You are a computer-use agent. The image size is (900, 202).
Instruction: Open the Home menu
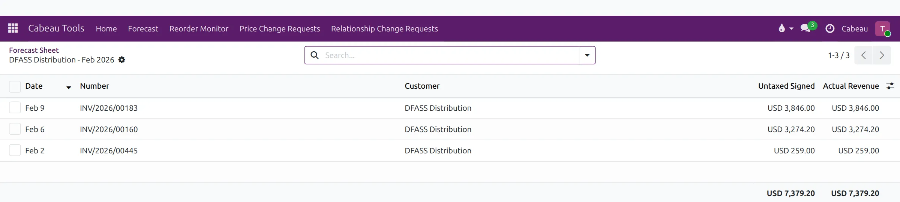click(106, 28)
